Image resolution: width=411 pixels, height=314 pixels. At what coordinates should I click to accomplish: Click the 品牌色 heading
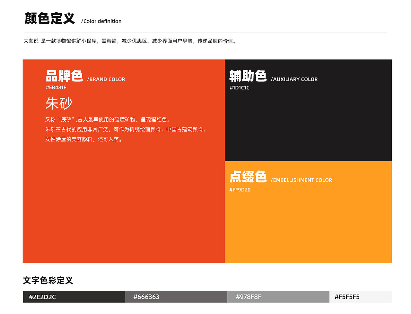click(x=65, y=76)
